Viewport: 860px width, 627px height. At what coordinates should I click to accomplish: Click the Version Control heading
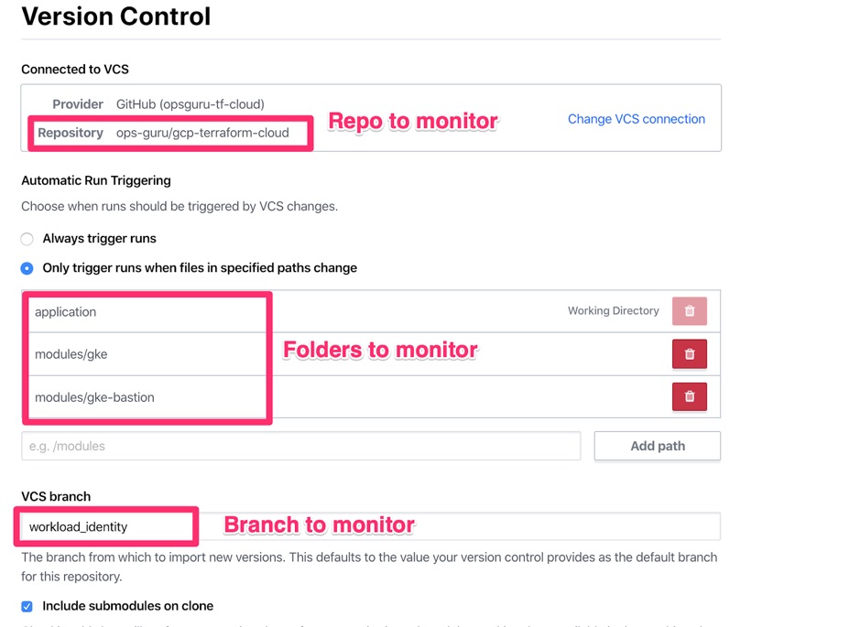115,16
